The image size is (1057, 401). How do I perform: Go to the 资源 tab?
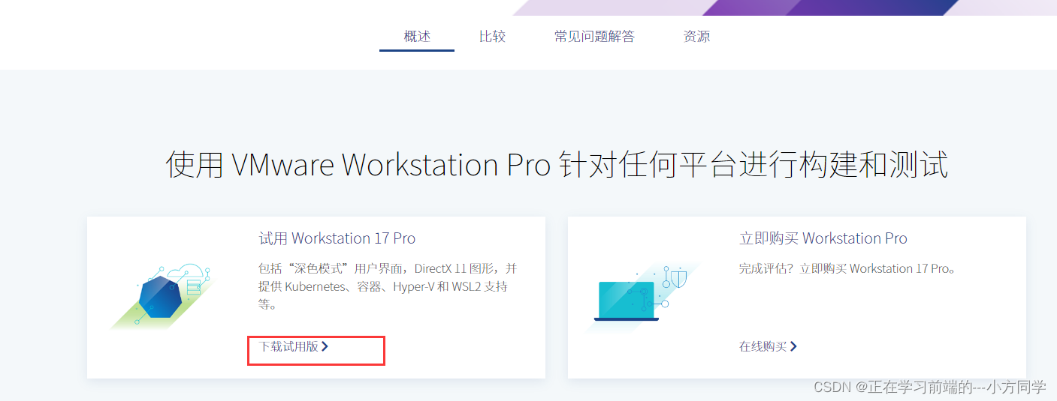696,36
